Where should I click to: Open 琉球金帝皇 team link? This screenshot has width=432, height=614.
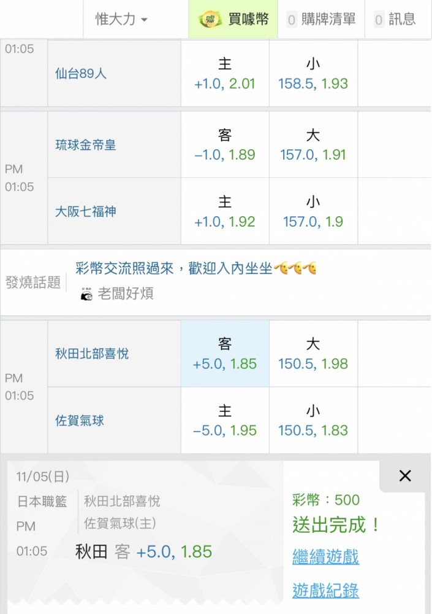pyautogui.click(x=86, y=146)
